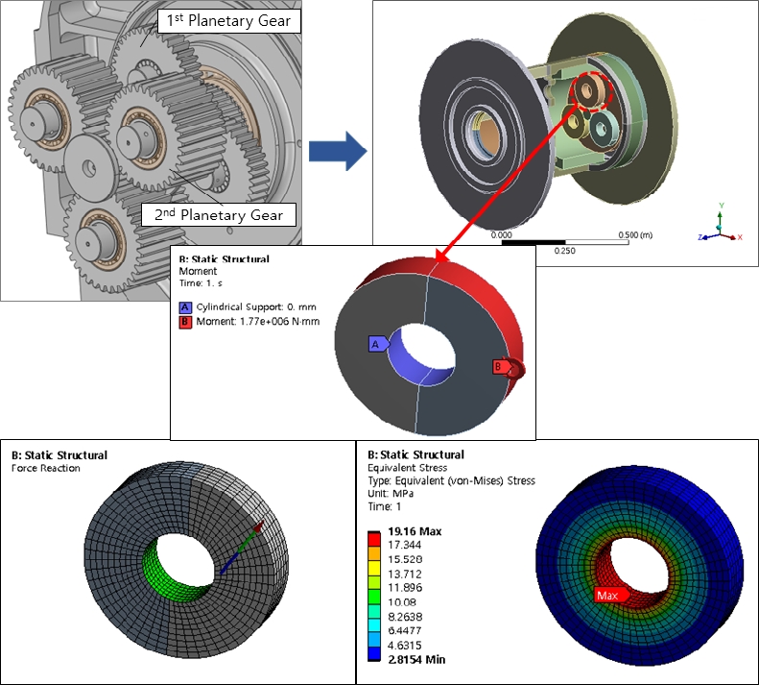Click the '4.6315' legend value

405,646
